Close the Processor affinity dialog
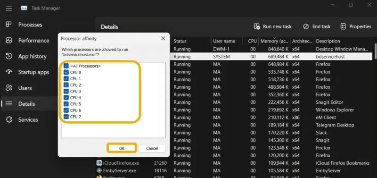Image resolution: width=377 pixels, height=178 pixels. (x=163, y=39)
